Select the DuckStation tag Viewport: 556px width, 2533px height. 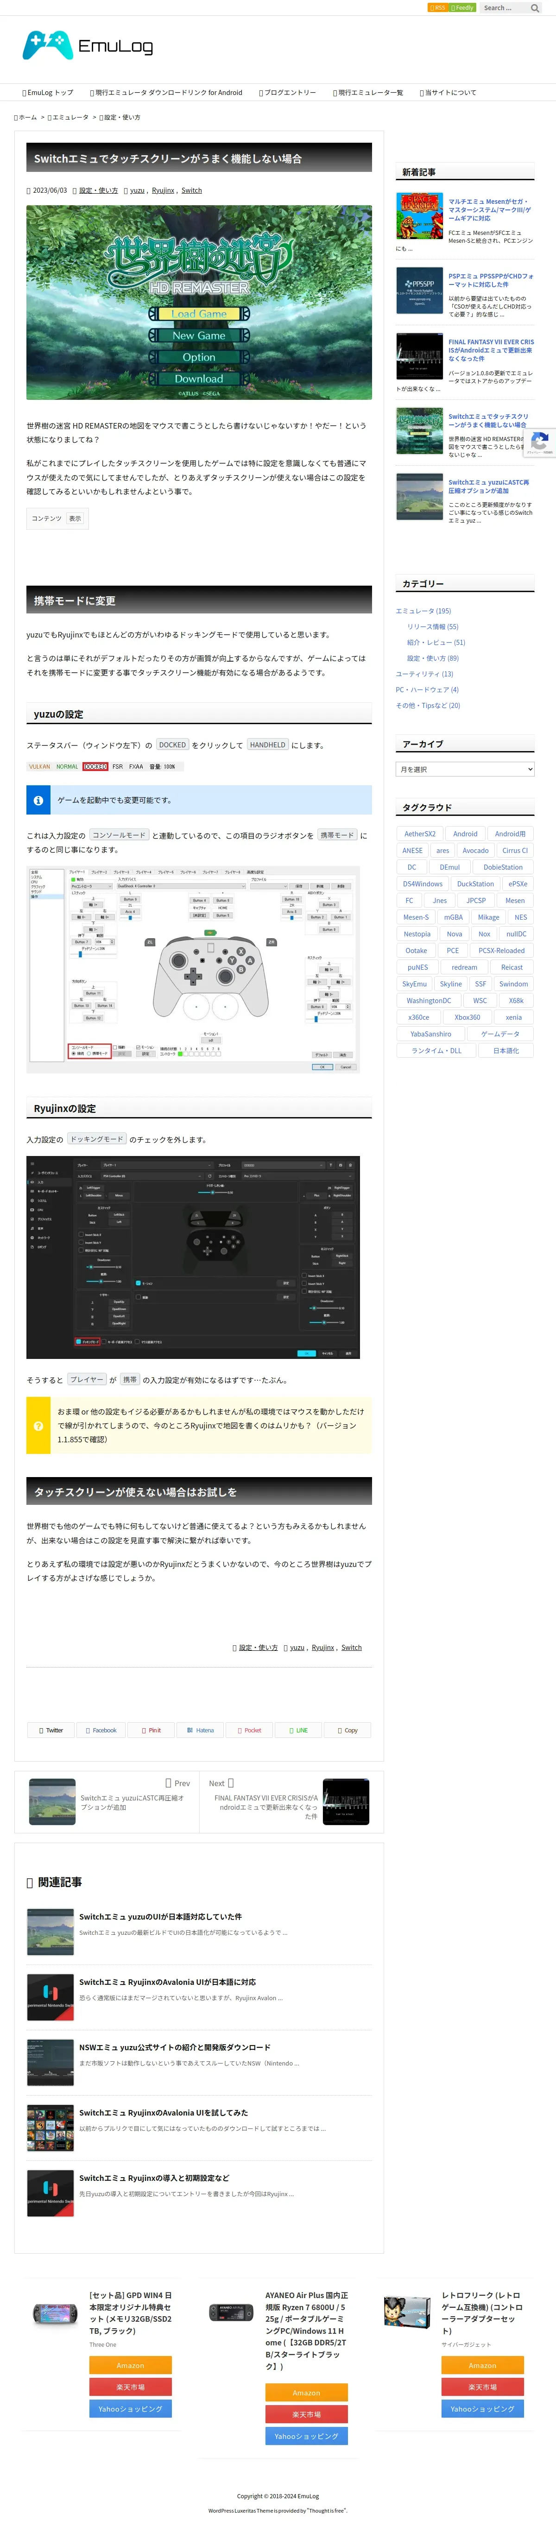475,884
